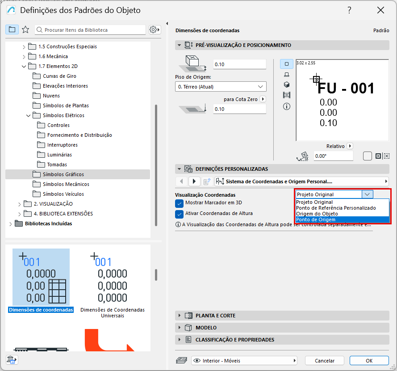
Task: Click the para Cota Zero value field
Action: [239, 109]
